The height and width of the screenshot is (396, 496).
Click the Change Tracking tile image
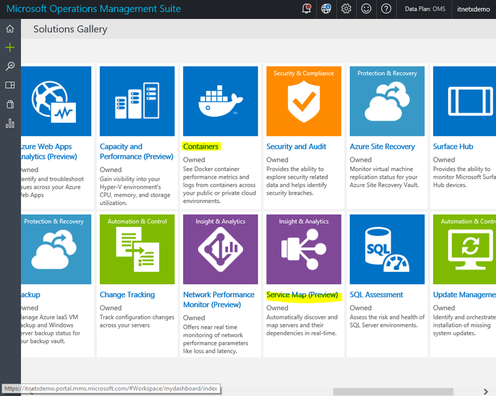(137, 250)
